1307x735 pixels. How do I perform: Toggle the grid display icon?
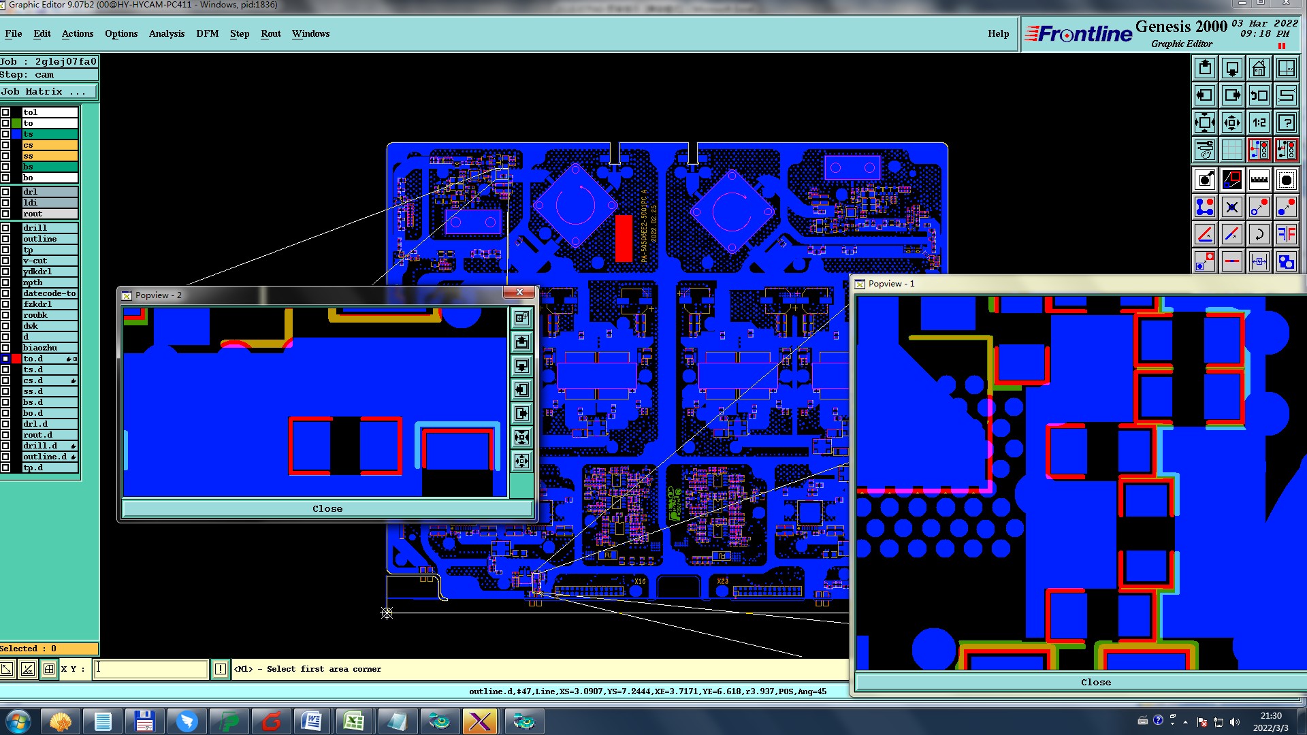[x=1231, y=149]
